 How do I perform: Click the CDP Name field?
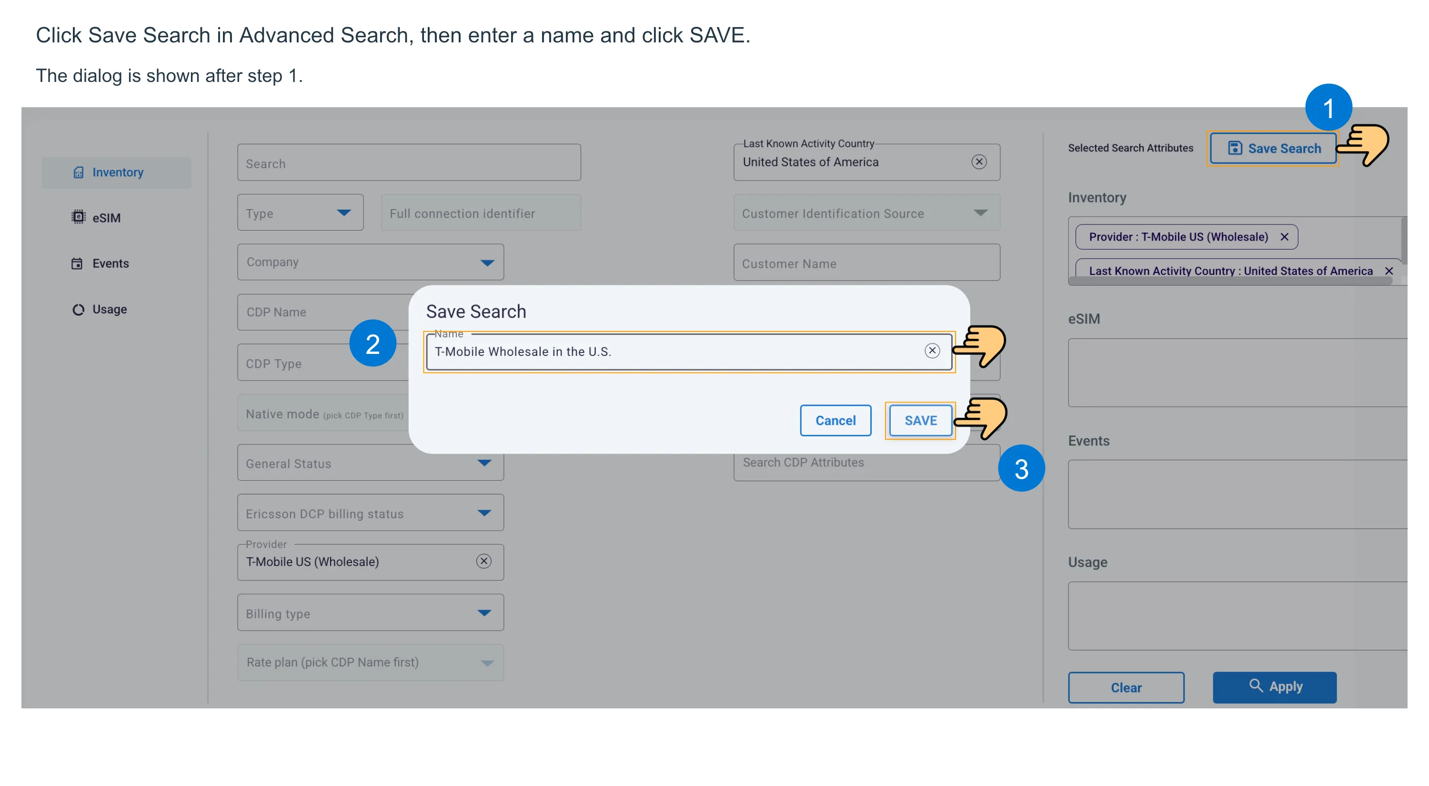tap(323, 312)
